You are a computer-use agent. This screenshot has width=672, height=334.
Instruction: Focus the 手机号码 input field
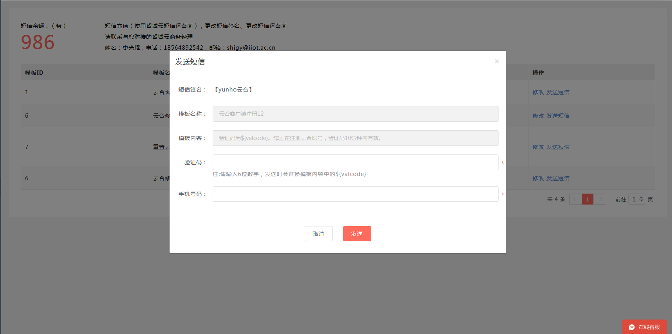tap(356, 194)
